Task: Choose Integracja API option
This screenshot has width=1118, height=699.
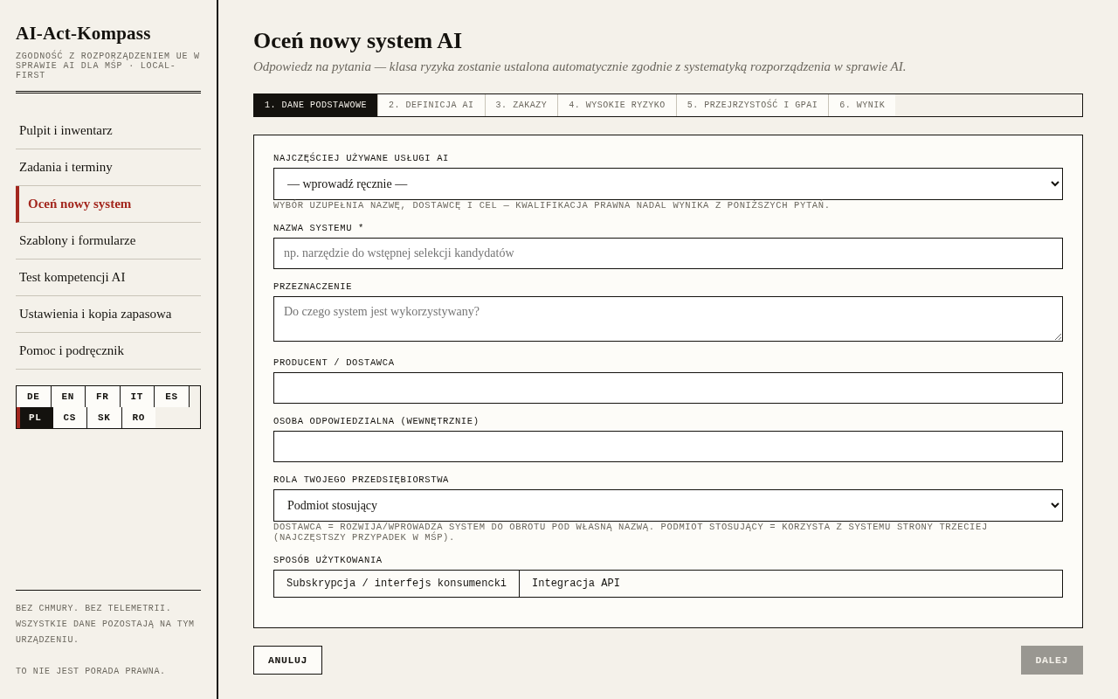Action: coord(576,584)
